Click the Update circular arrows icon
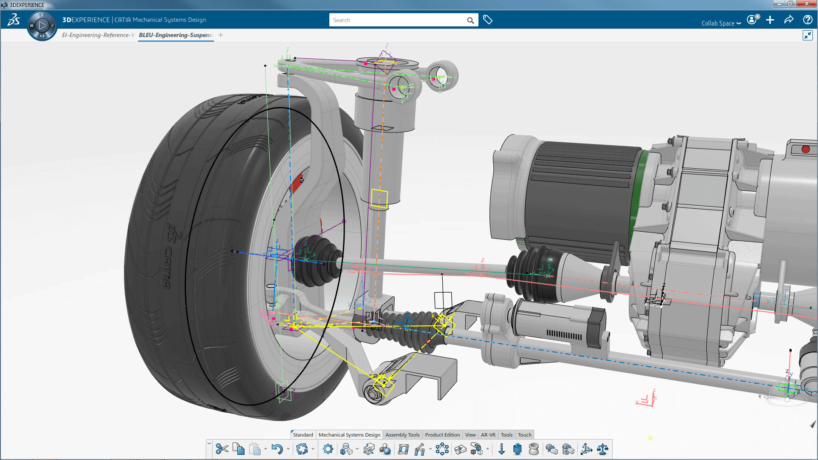 [302, 449]
